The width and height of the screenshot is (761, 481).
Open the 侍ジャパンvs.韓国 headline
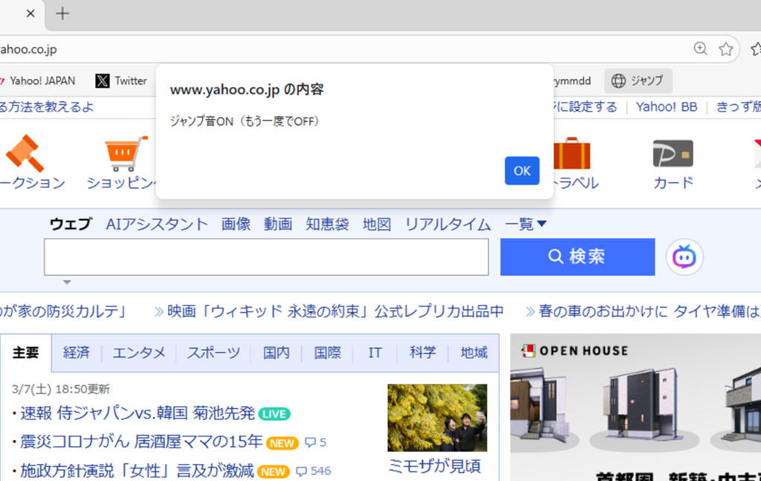click(x=137, y=413)
